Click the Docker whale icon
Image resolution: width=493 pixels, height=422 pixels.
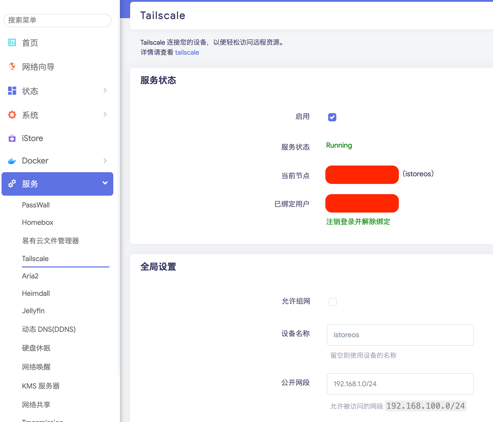point(12,161)
